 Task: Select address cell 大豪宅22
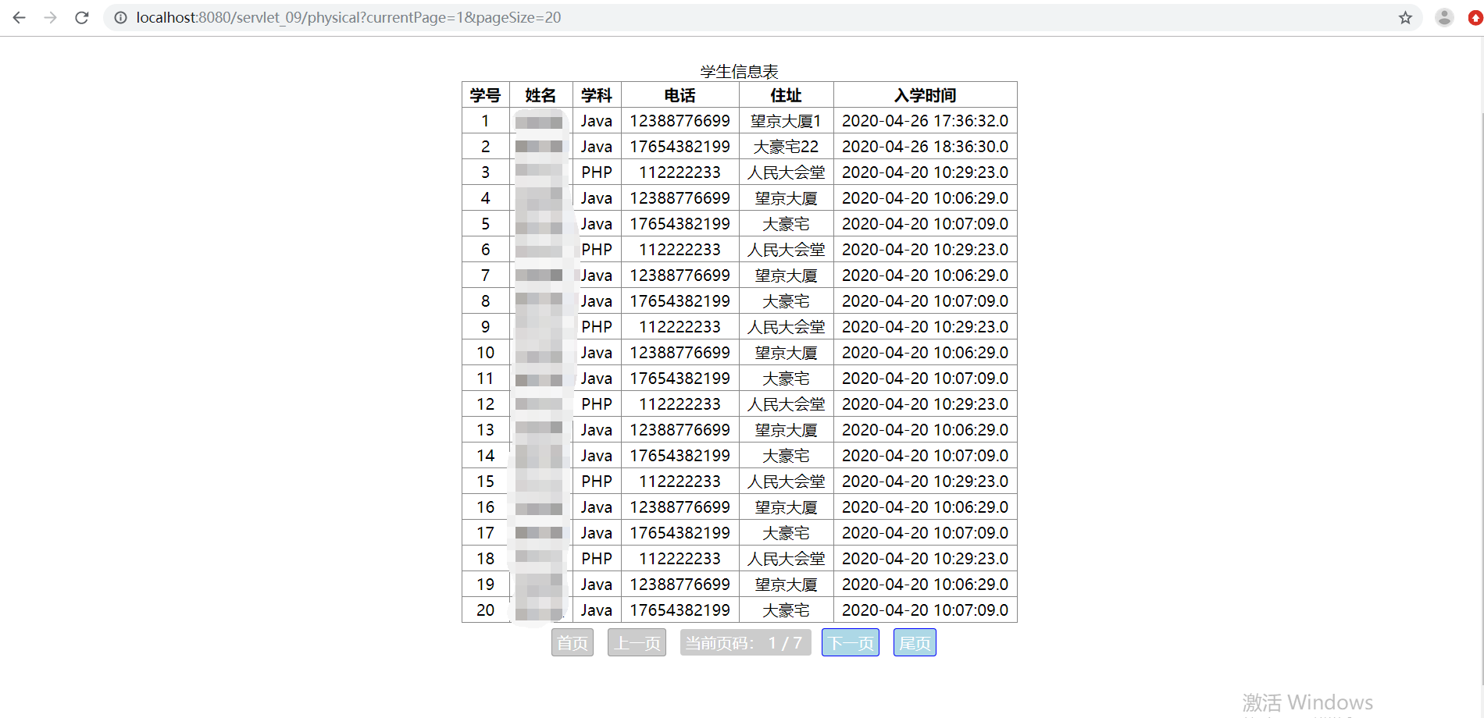(787, 147)
